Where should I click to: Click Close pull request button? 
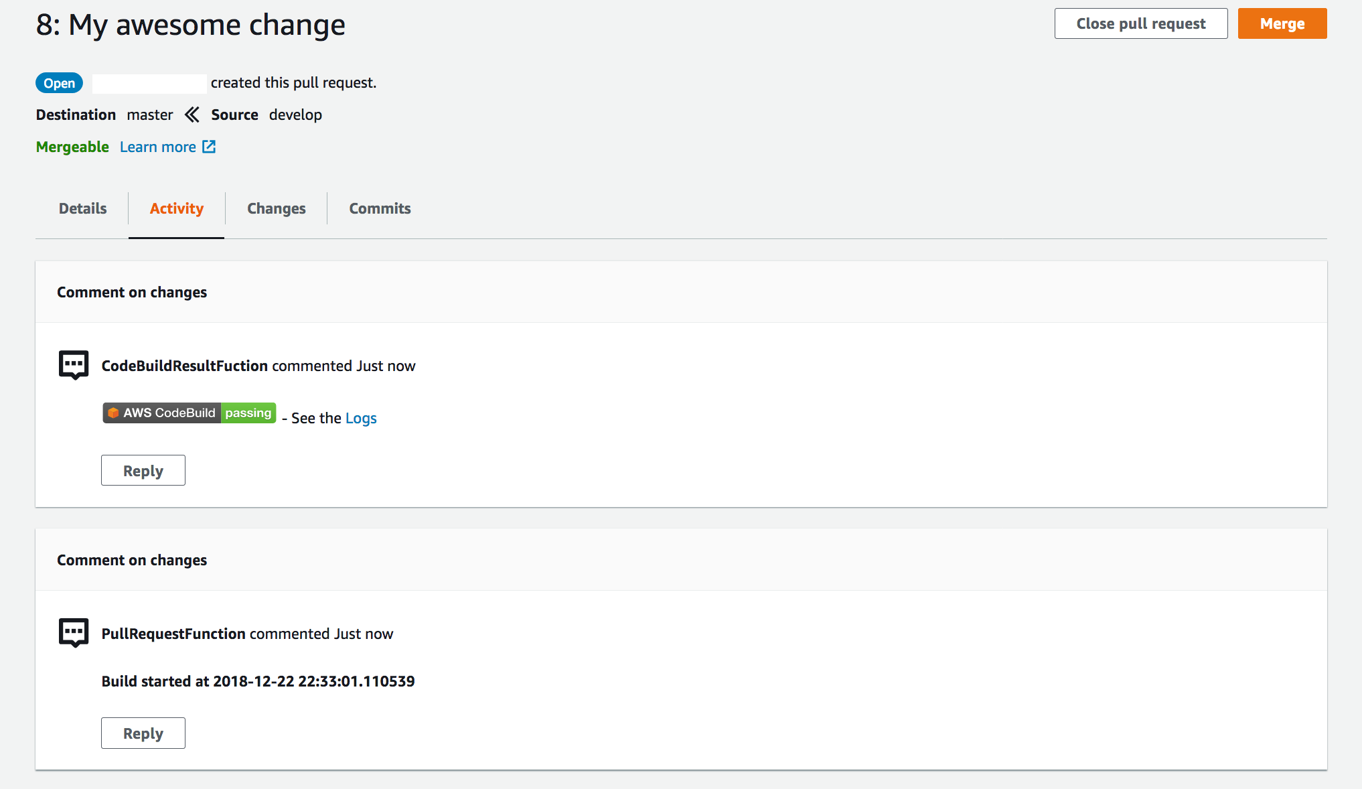coord(1140,23)
